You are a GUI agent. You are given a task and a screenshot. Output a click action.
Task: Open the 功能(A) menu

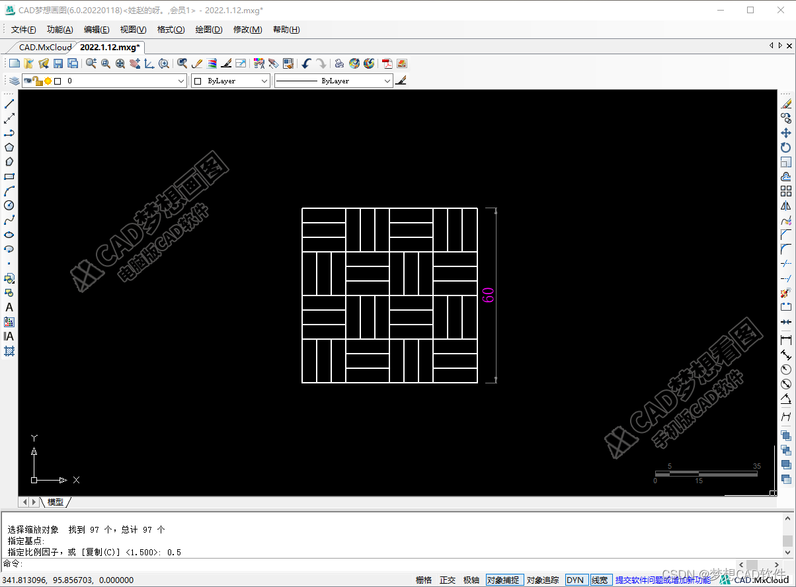pyautogui.click(x=60, y=30)
